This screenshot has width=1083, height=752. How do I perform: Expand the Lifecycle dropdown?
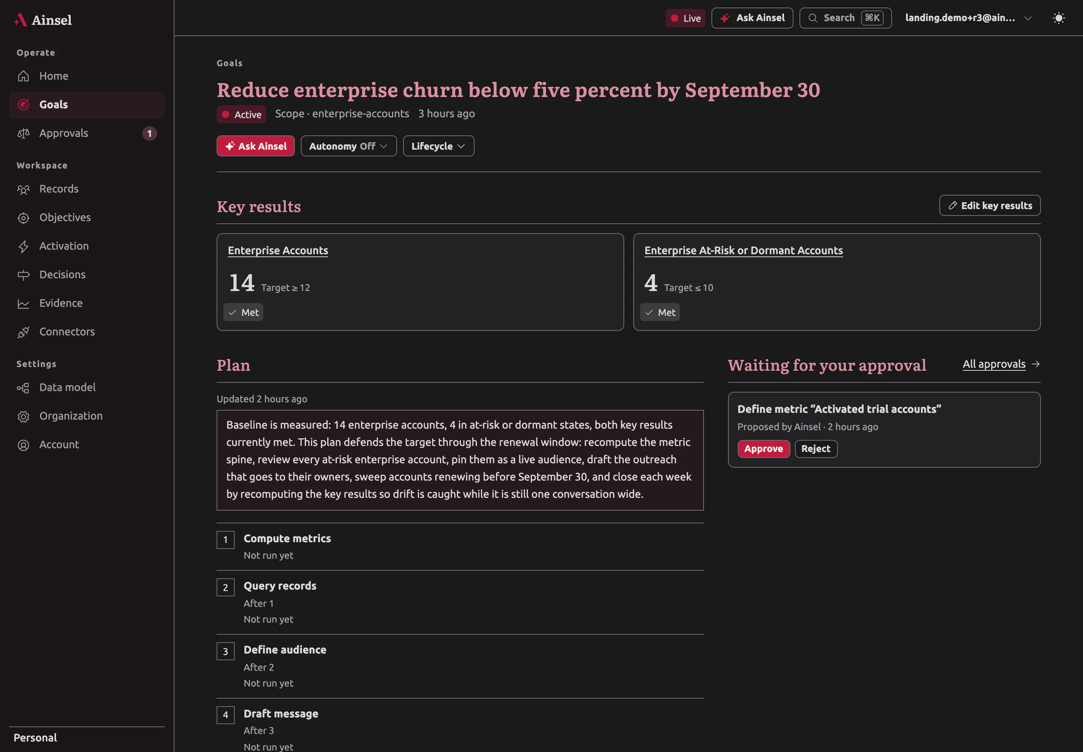coord(438,146)
